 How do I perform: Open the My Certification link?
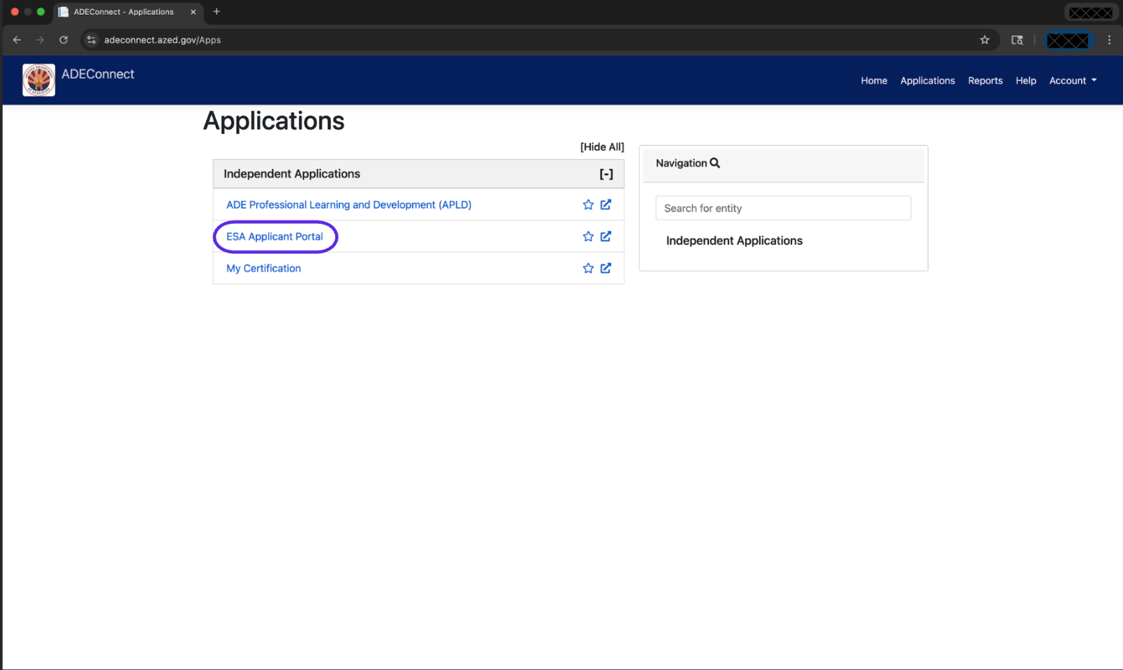coord(263,268)
